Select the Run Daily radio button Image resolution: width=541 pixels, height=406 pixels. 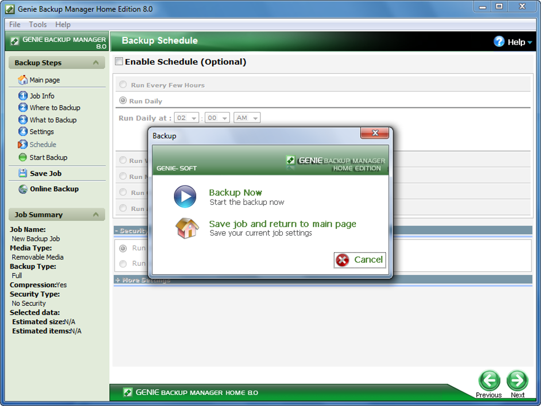[123, 100]
